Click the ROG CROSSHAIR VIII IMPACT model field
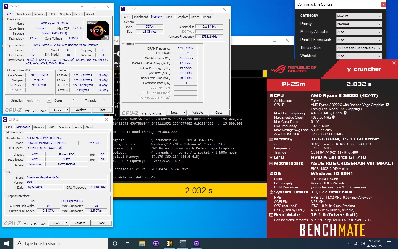The width and height of the screenshot is (398, 249). (51, 143)
